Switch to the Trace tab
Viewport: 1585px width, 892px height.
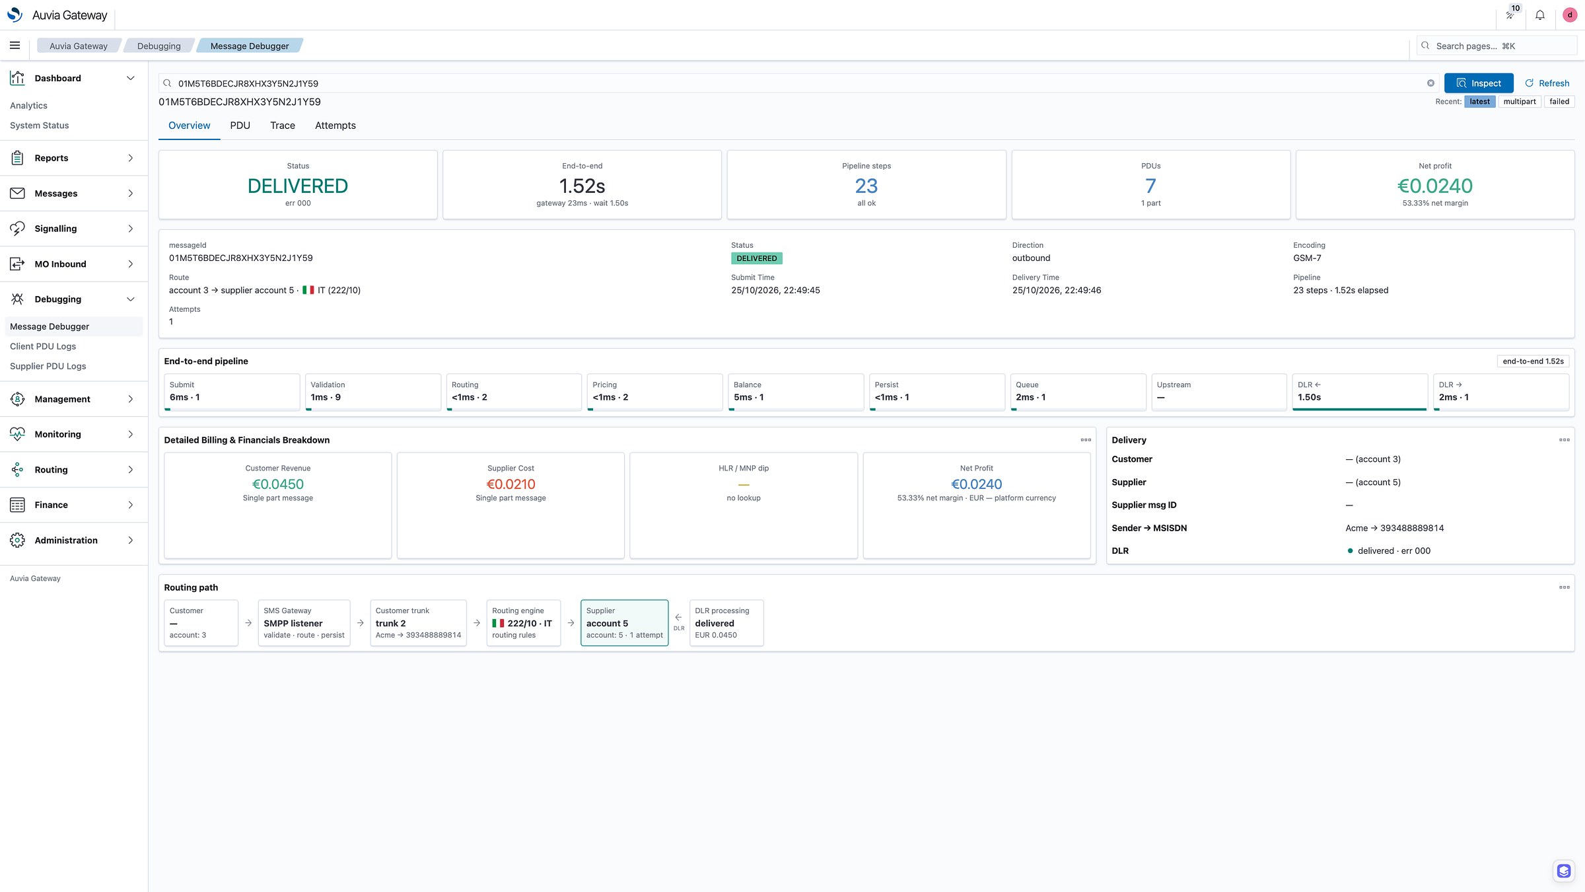(283, 126)
